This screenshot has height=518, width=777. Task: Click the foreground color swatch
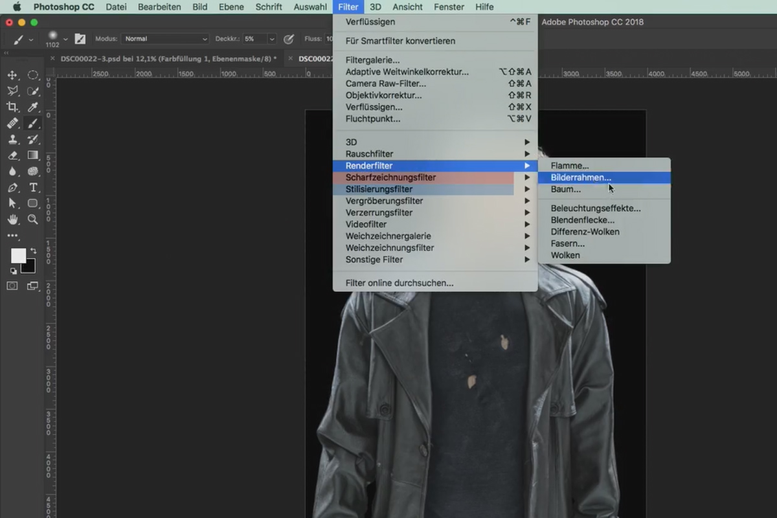pos(18,256)
